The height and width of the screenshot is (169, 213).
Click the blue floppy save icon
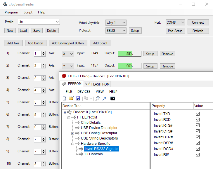[x=78, y=98]
